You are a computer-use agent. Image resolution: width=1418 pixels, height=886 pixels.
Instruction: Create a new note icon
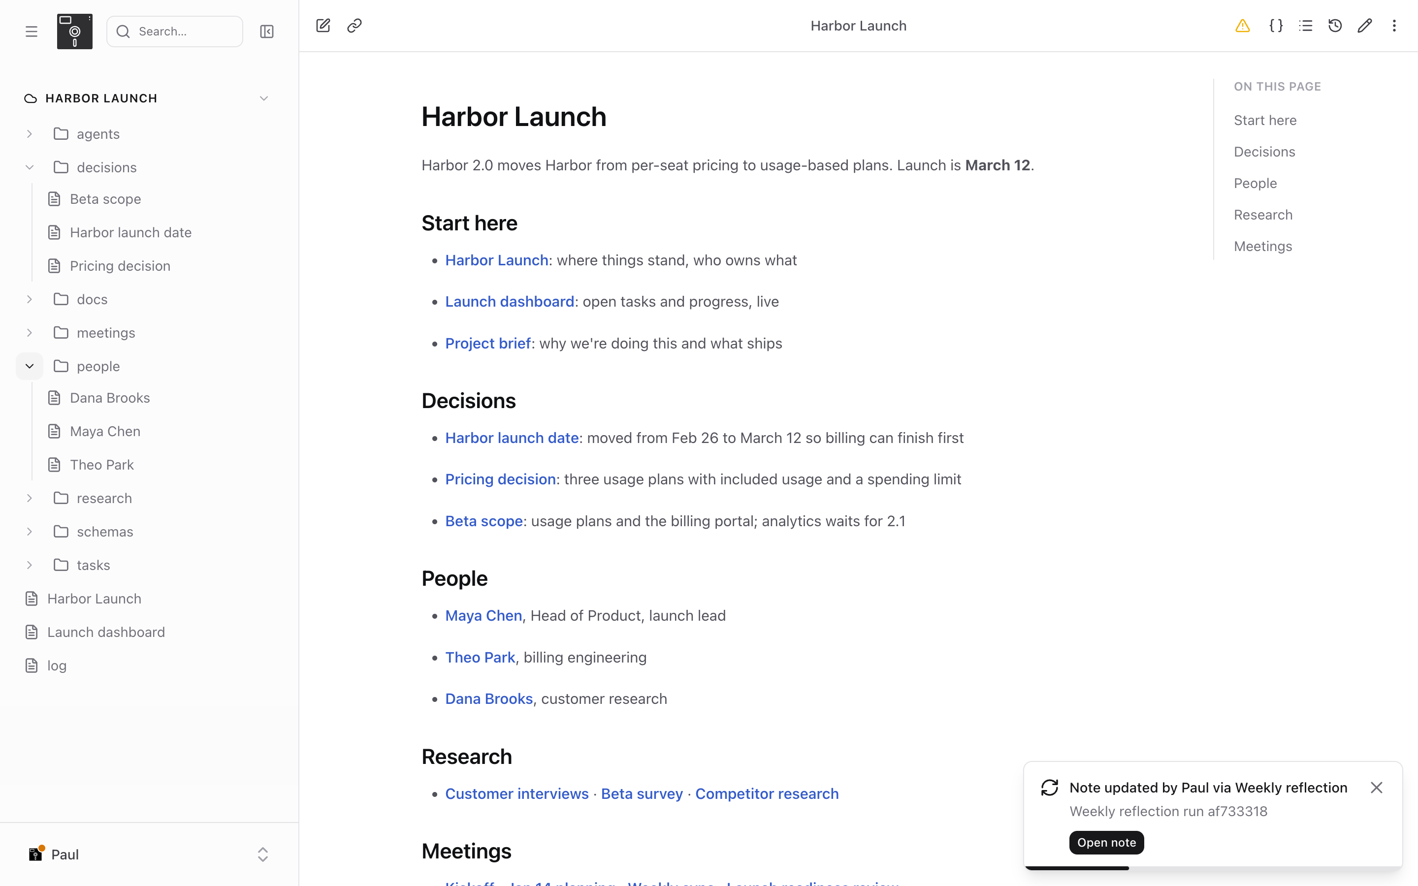tap(323, 26)
